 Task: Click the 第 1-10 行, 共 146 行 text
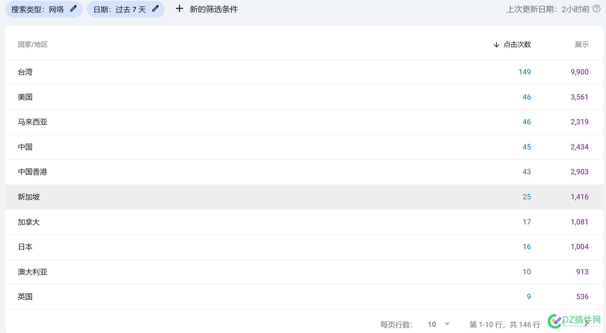pyautogui.click(x=505, y=325)
